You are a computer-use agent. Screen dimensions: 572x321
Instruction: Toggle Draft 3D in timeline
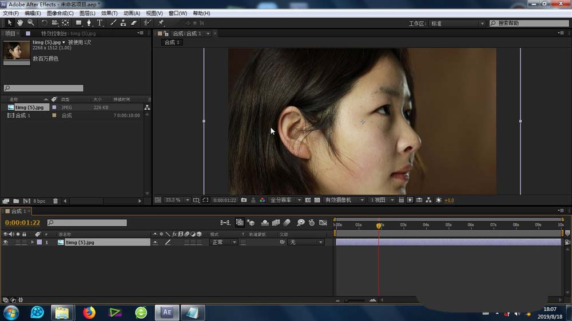click(251, 223)
